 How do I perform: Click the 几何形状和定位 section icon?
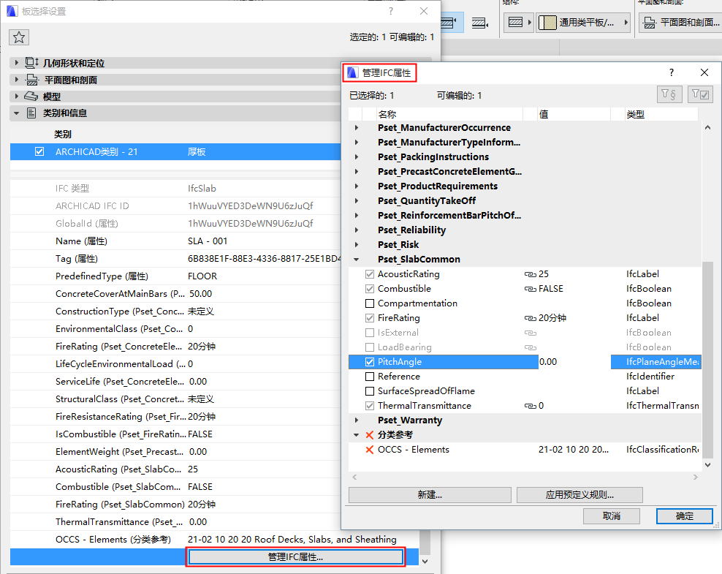pyautogui.click(x=31, y=63)
